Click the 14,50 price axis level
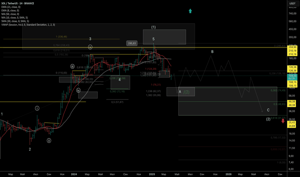The height and width of the screenshot is (177, 300). tap(292, 140)
